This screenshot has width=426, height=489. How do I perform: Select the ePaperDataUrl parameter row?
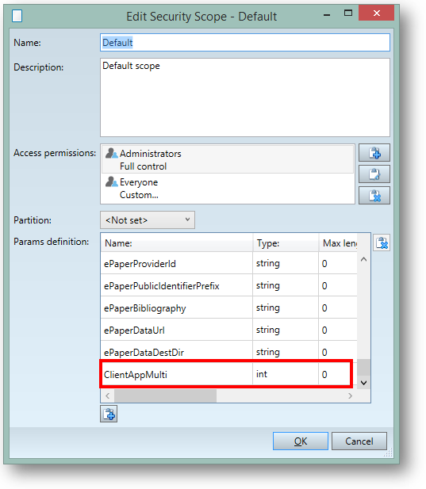[x=228, y=330]
